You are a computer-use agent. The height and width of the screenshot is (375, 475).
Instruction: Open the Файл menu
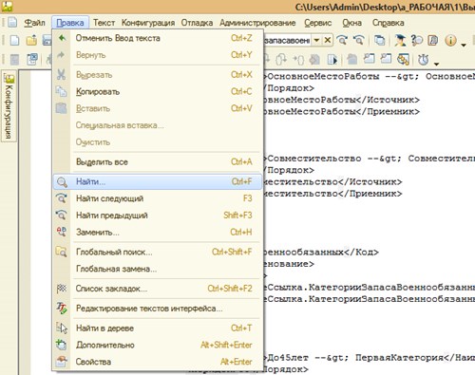tap(34, 23)
